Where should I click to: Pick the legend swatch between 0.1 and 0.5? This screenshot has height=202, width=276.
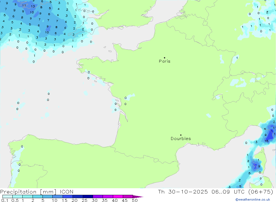click(x=7, y=196)
